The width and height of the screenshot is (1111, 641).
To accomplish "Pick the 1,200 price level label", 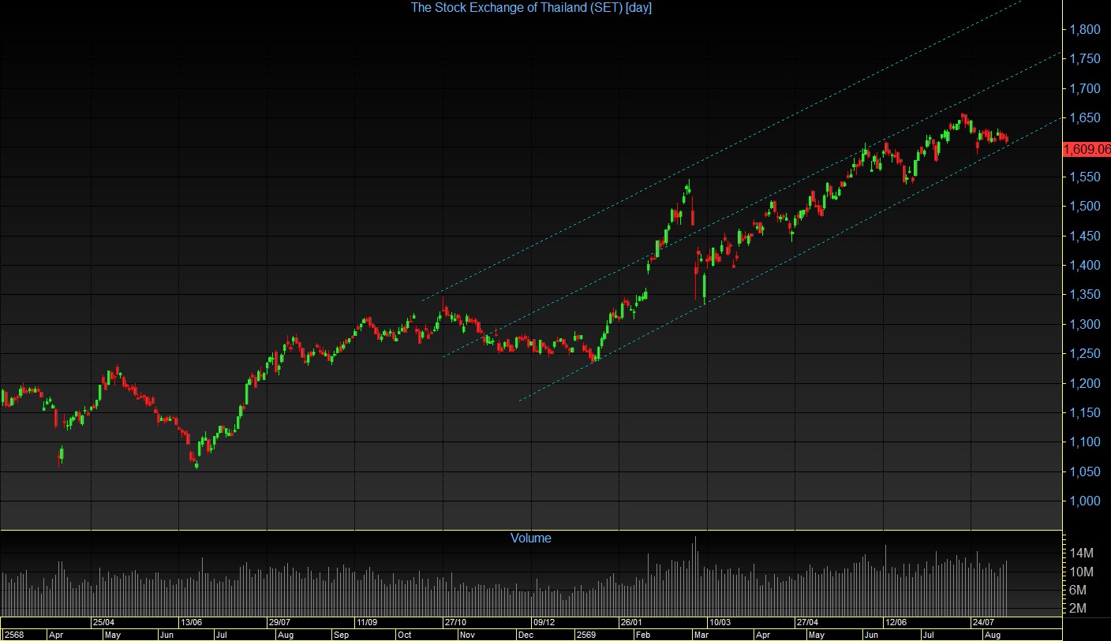I will pyautogui.click(x=1085, y=383).
